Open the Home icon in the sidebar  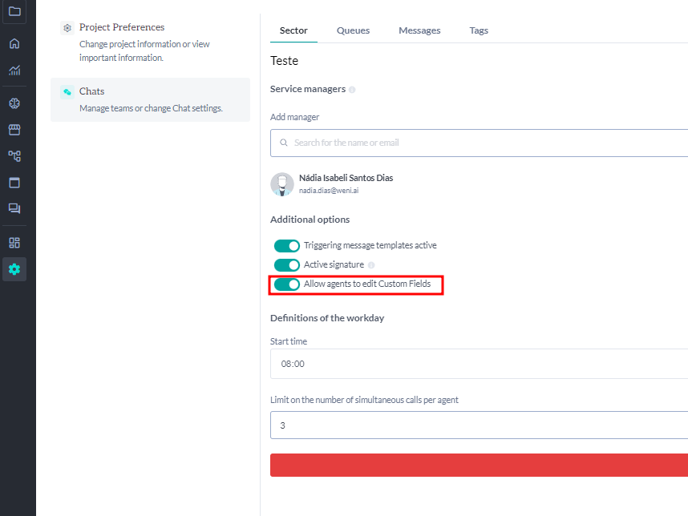pyautogui.click(x=14, y=43)
